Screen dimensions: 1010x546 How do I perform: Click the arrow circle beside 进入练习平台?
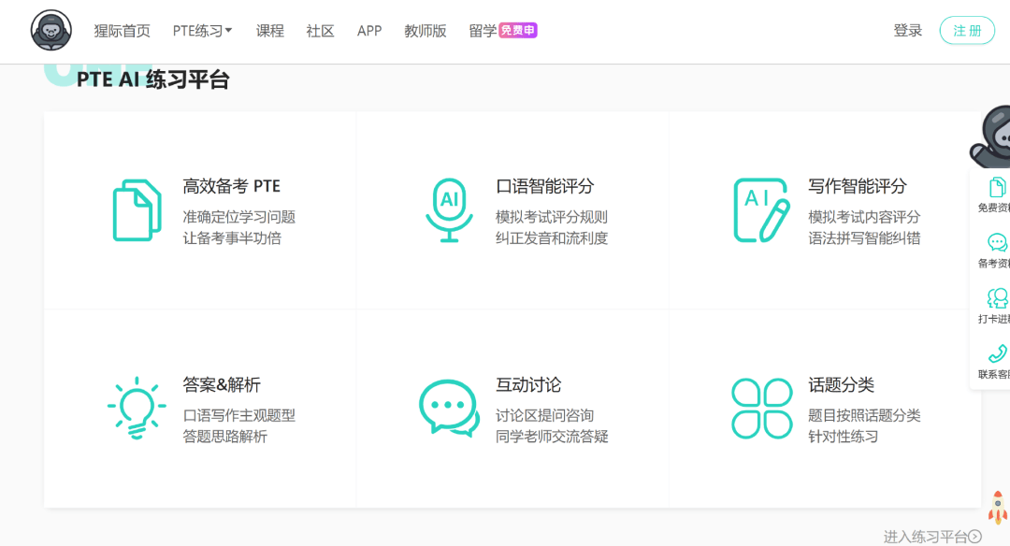[x=975, y=537]
